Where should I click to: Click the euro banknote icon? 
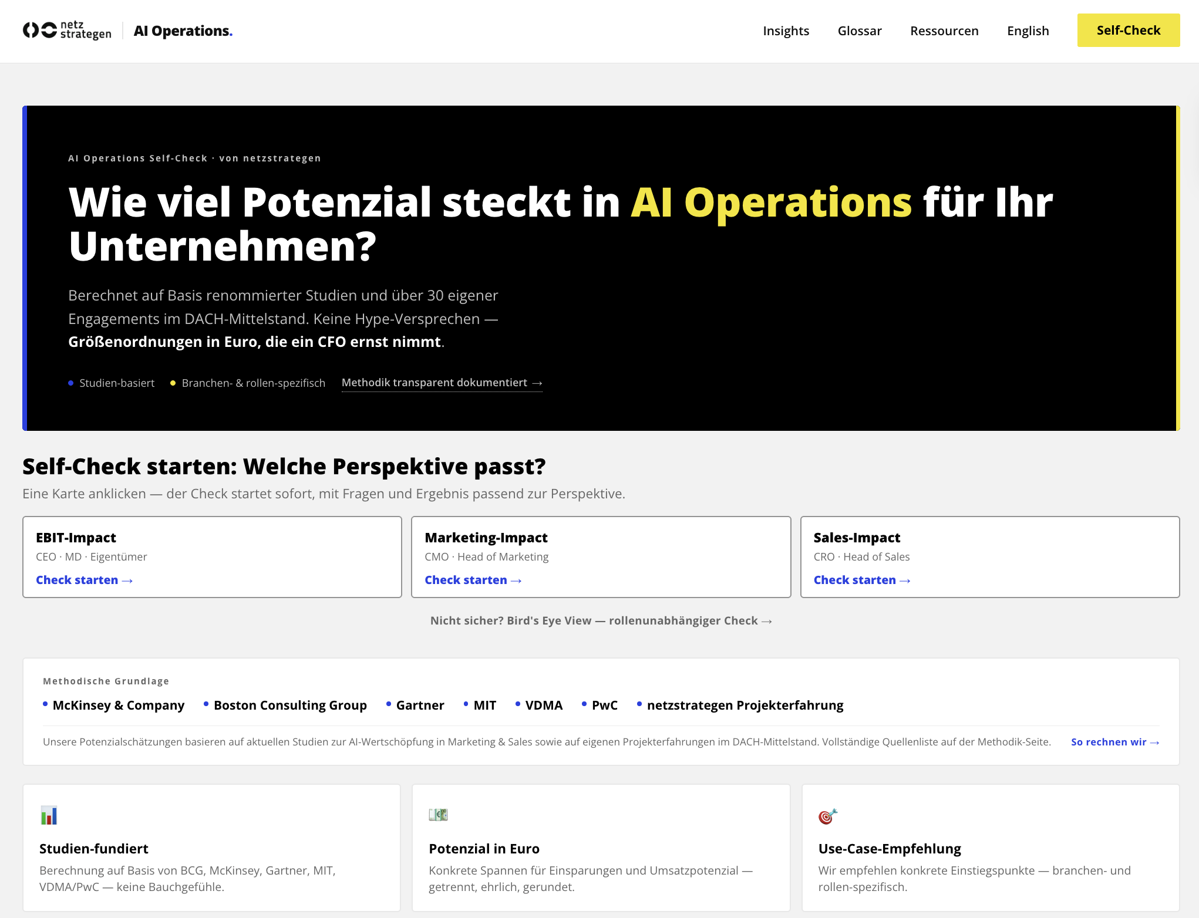(x=438, y=815)
